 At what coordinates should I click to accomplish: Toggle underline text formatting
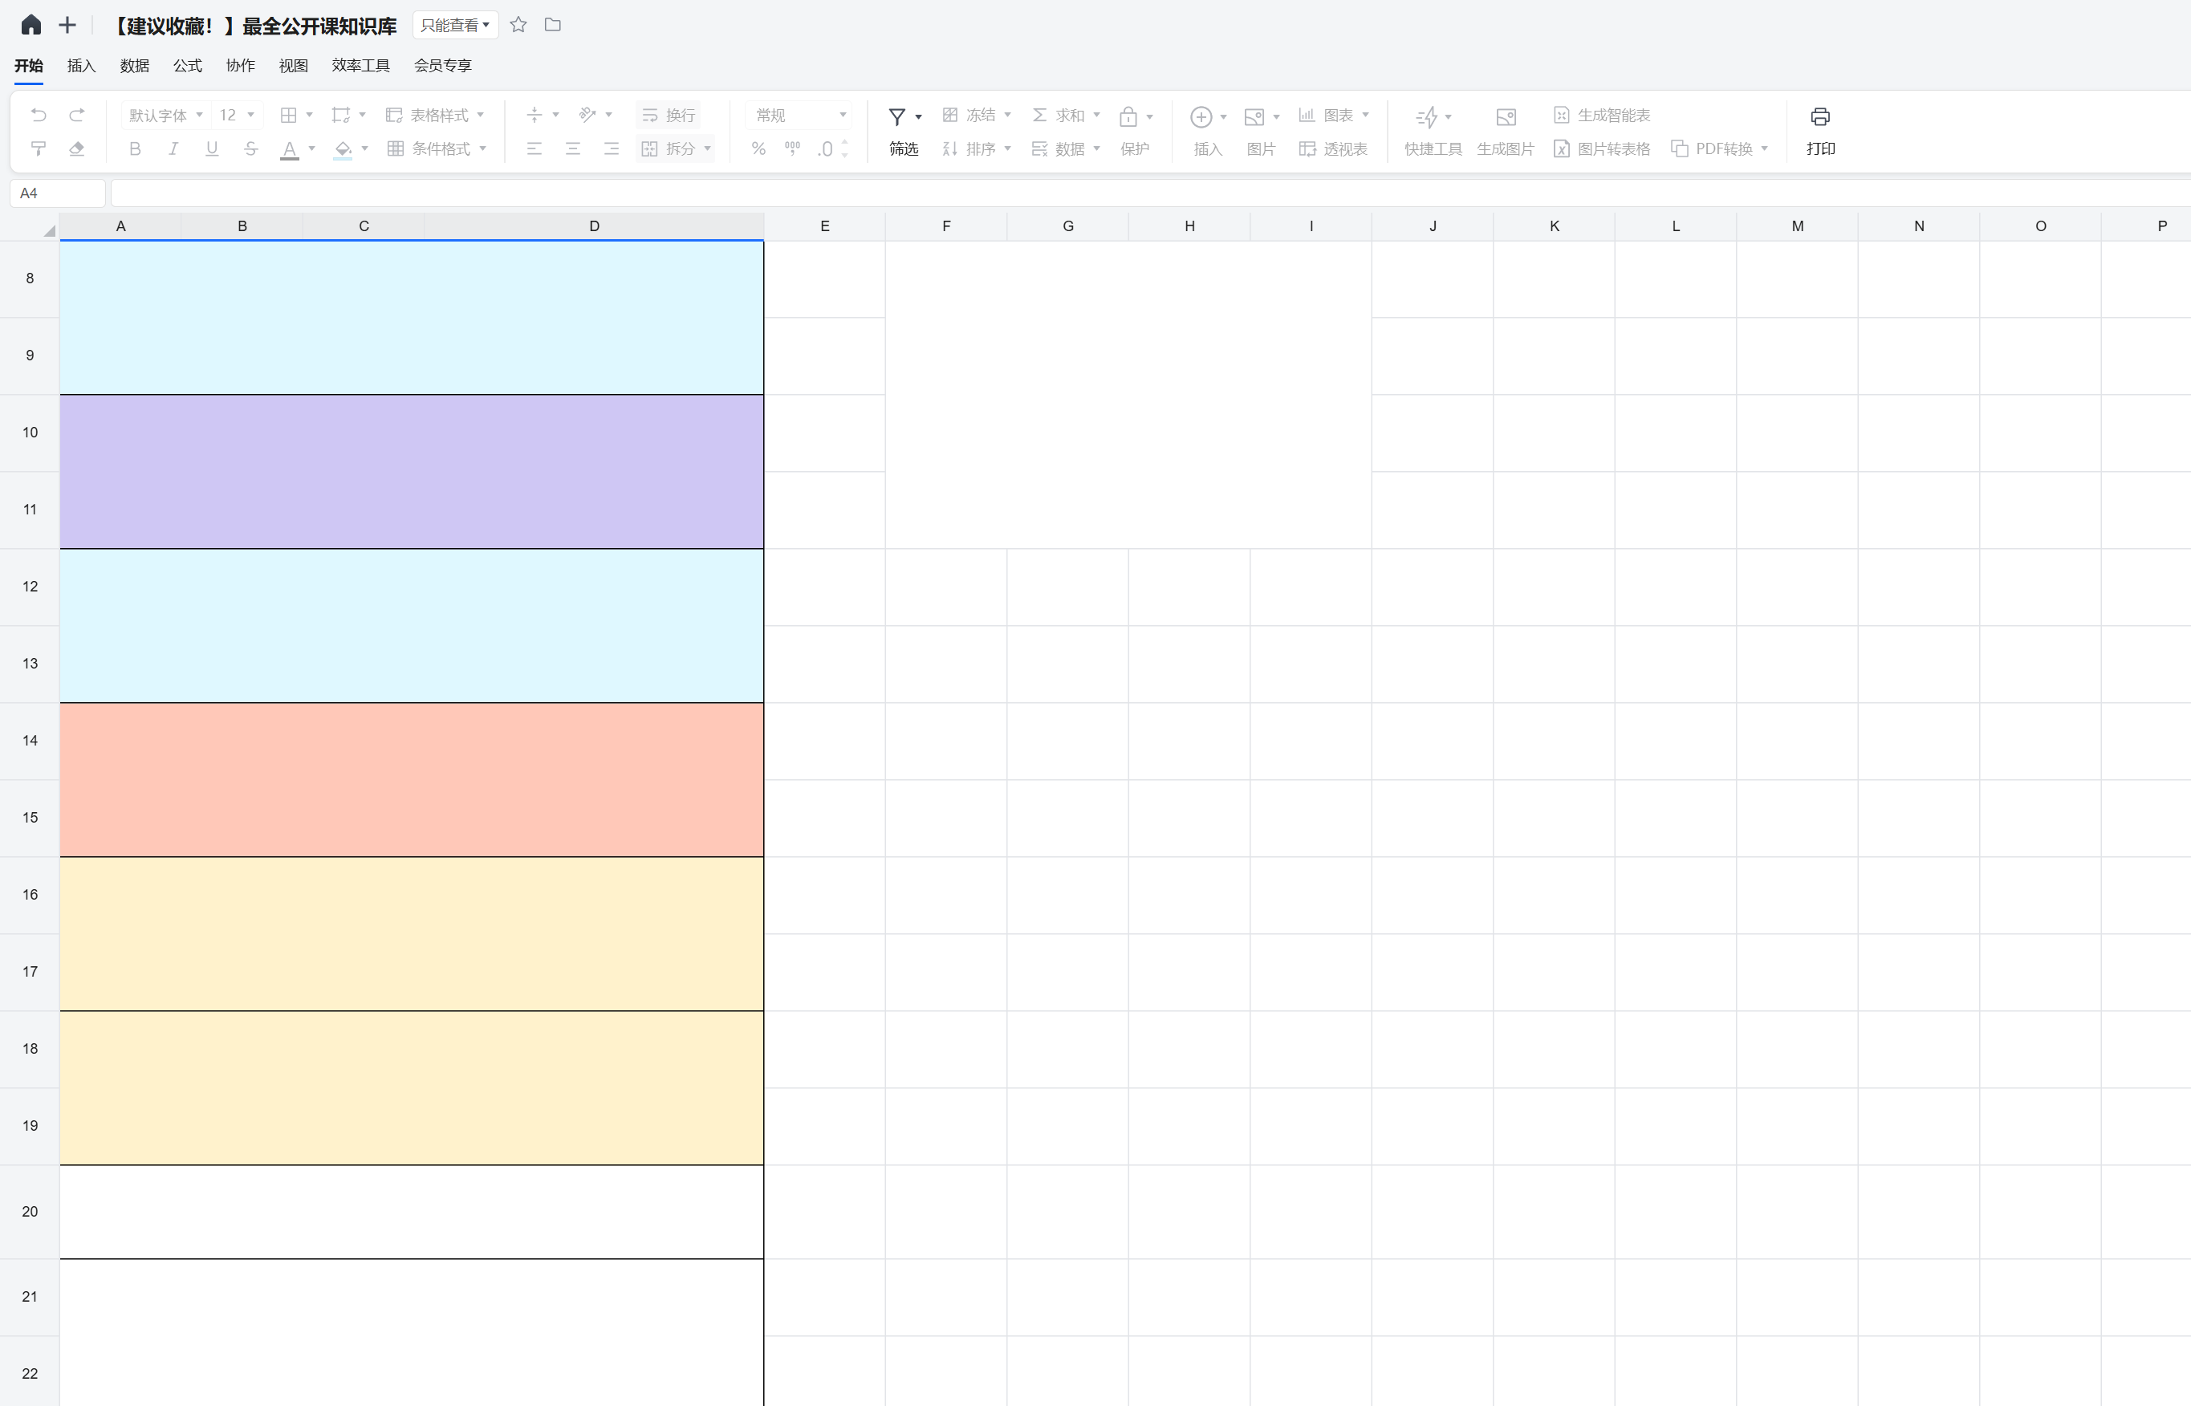(212, 148)
